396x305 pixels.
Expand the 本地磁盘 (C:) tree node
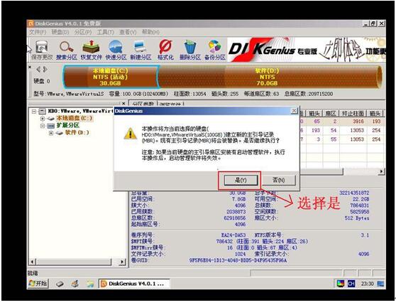[x=43, y=118]
